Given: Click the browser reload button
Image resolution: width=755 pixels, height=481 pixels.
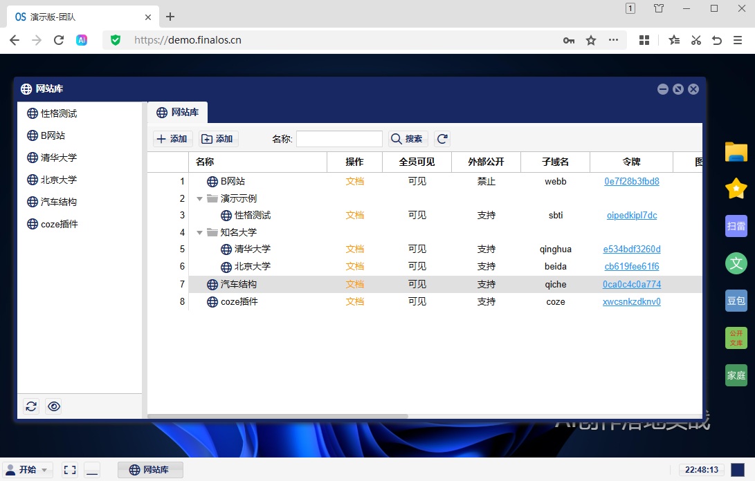Looking at the screenshot, I should pos(59,40).
